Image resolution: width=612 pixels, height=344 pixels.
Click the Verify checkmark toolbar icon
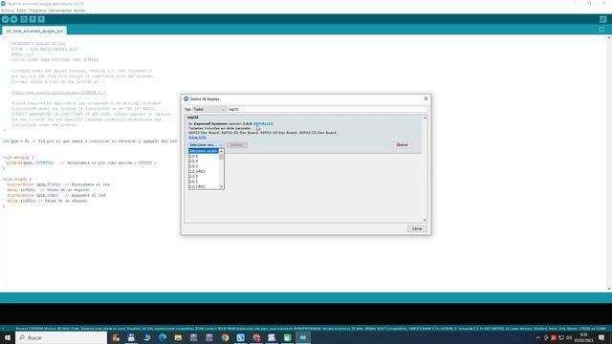point(5,19)
